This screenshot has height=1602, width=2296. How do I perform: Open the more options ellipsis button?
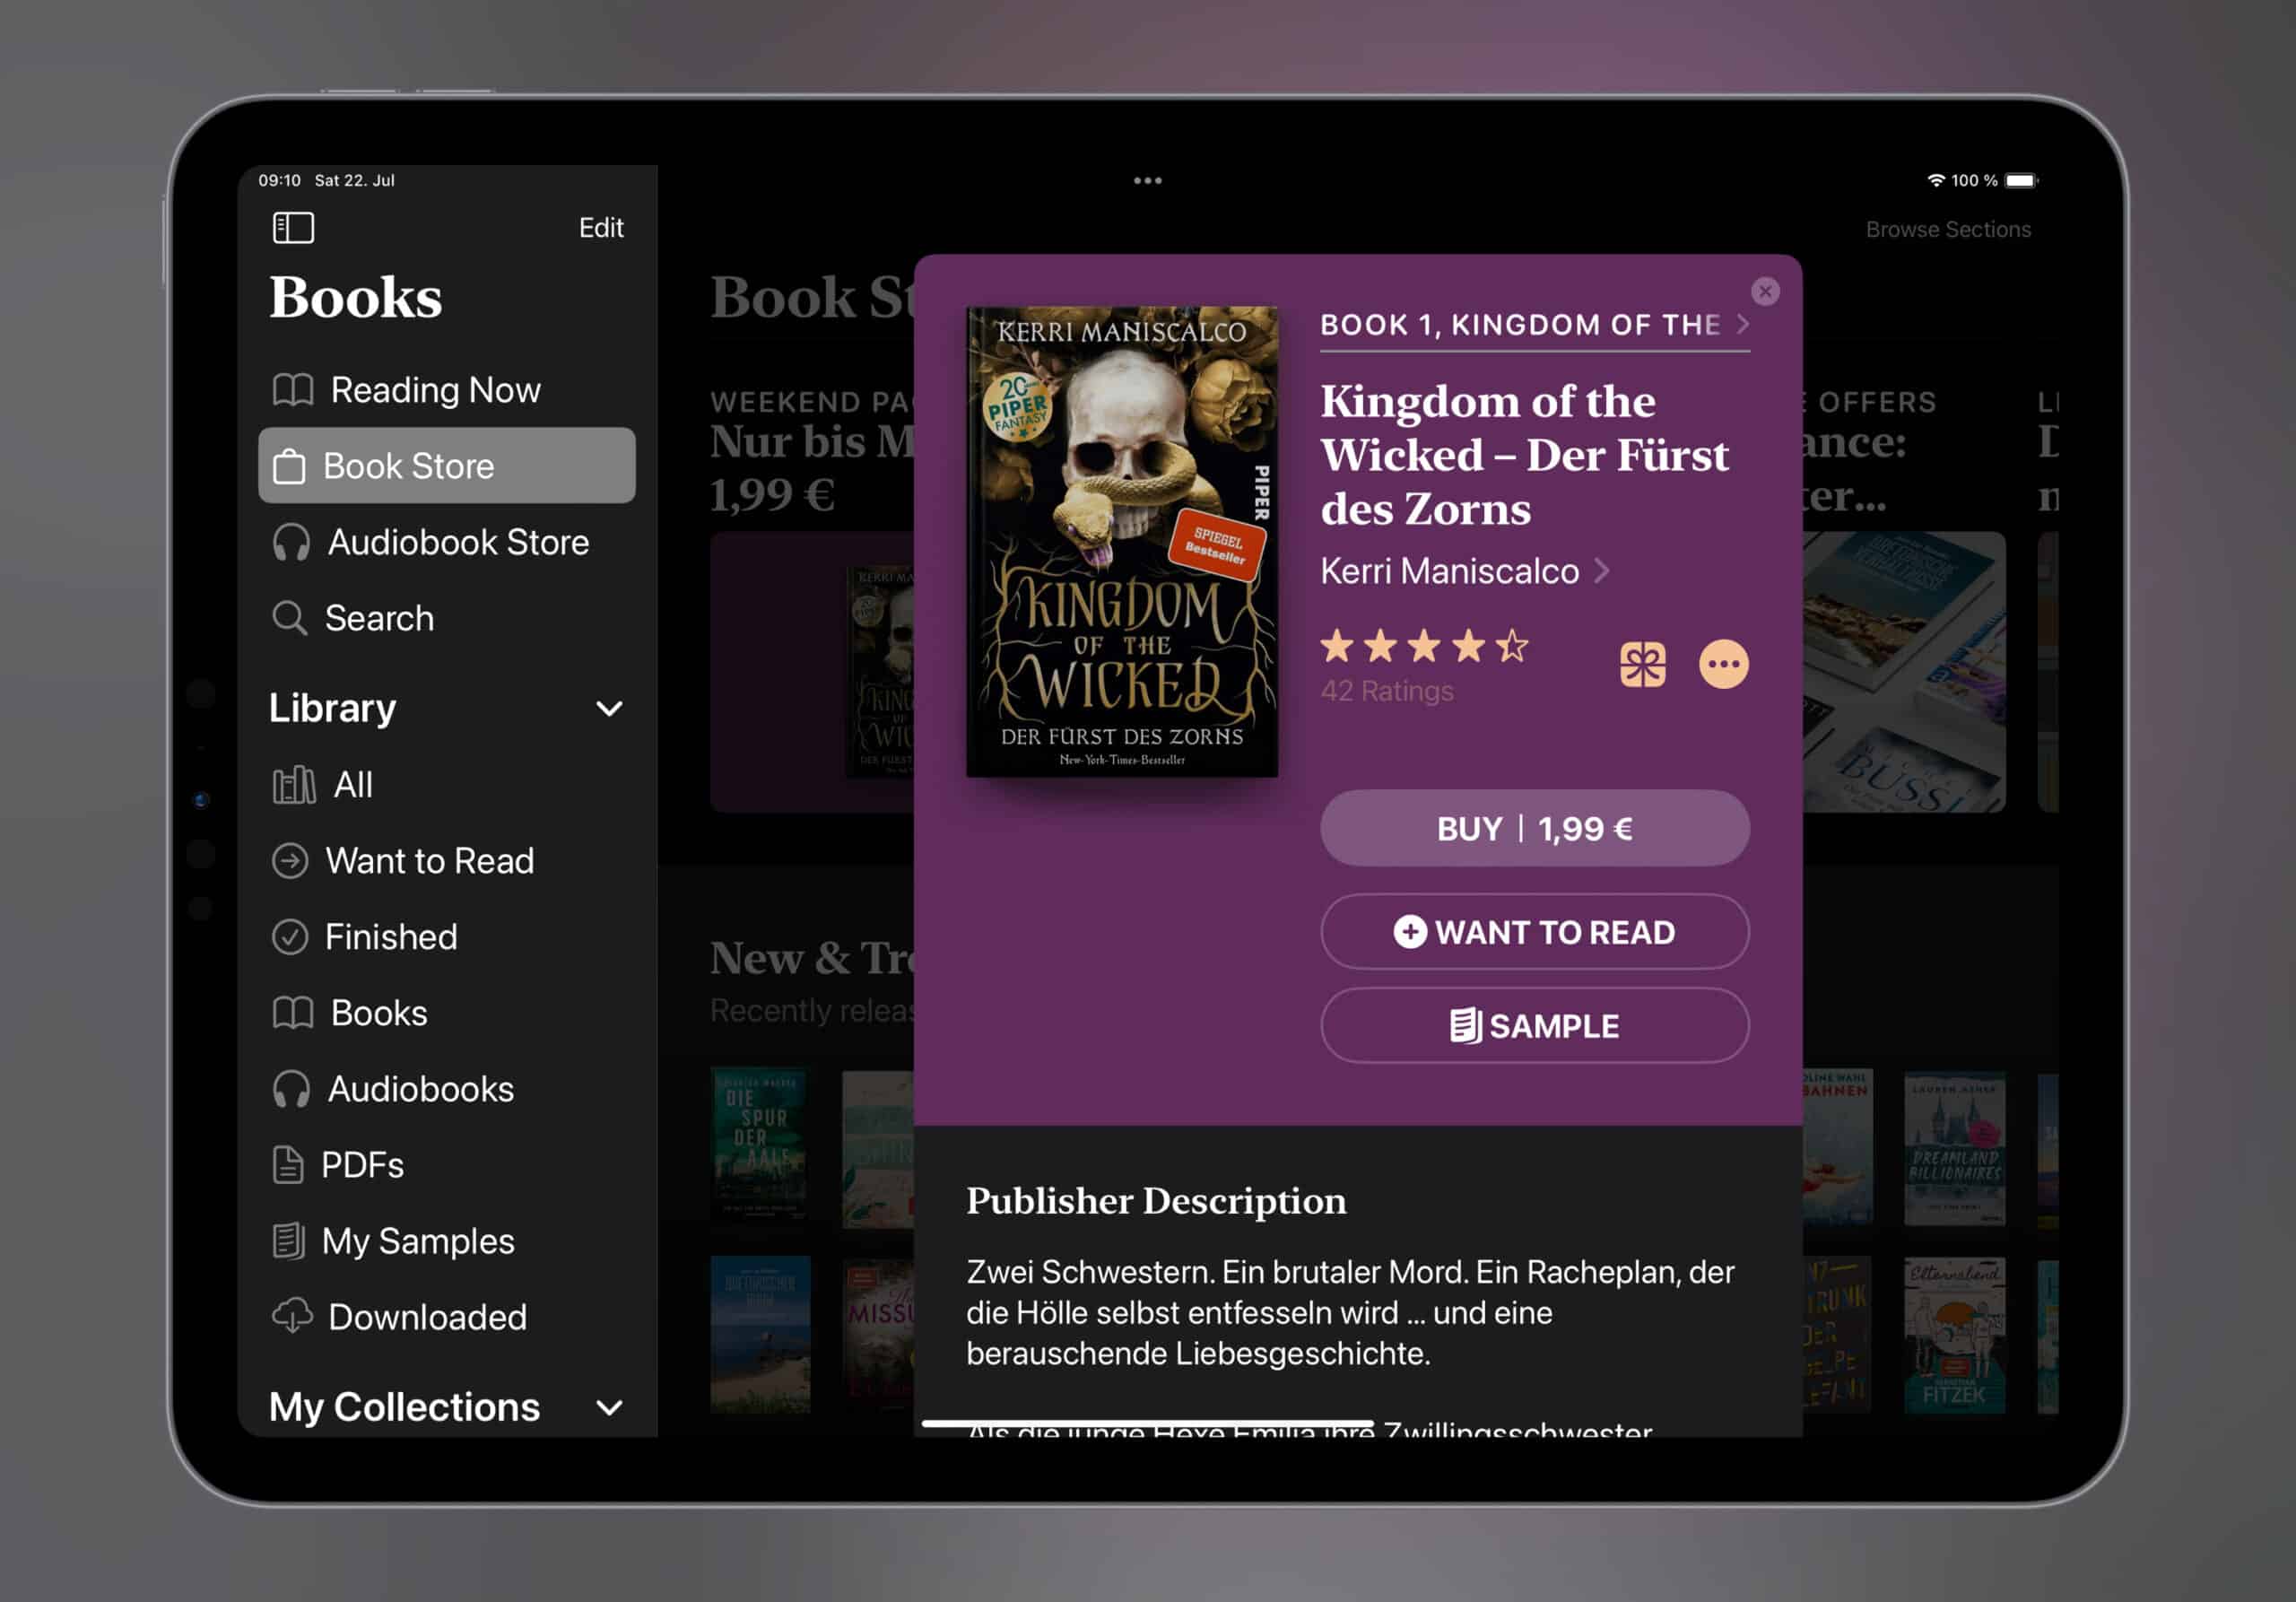coord(1724,665)
